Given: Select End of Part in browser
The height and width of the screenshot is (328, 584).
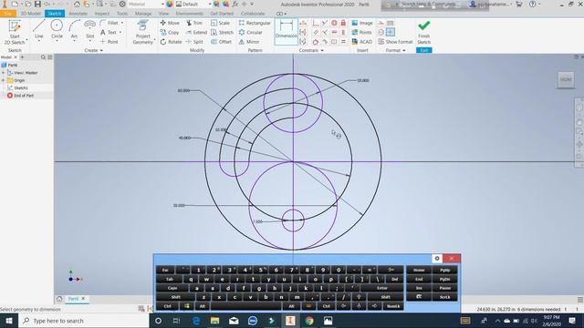Looking at the screenshot, I should (24, 96).
